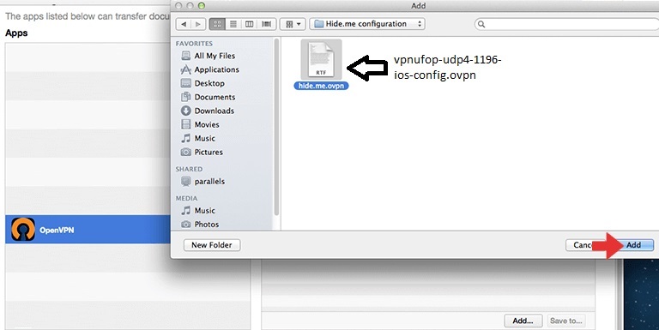Click the sidebar scrollbar in Add dialog
The height and width of the screenshot is (330, 659).
(276, 126)
